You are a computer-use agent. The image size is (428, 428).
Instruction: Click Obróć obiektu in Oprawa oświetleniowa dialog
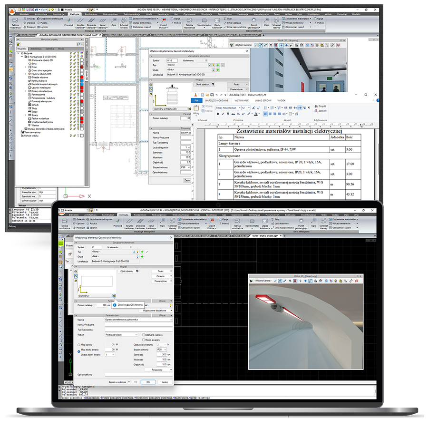tap(128, 271)
